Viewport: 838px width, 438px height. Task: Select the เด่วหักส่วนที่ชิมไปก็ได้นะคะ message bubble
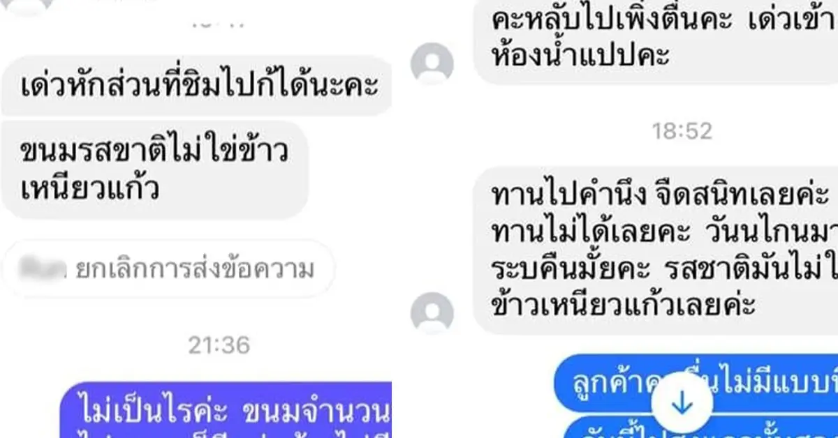pyautogui.click(x=196, y=86)
